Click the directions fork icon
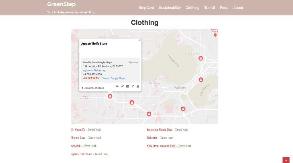 click(x=133, y=86)
